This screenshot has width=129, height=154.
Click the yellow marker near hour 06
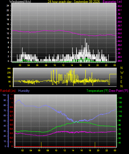point(41,145)
